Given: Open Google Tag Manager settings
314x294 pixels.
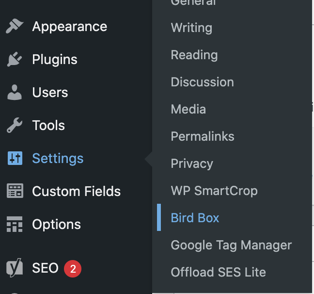Looking at the screenshot, I should click(231, 245).
